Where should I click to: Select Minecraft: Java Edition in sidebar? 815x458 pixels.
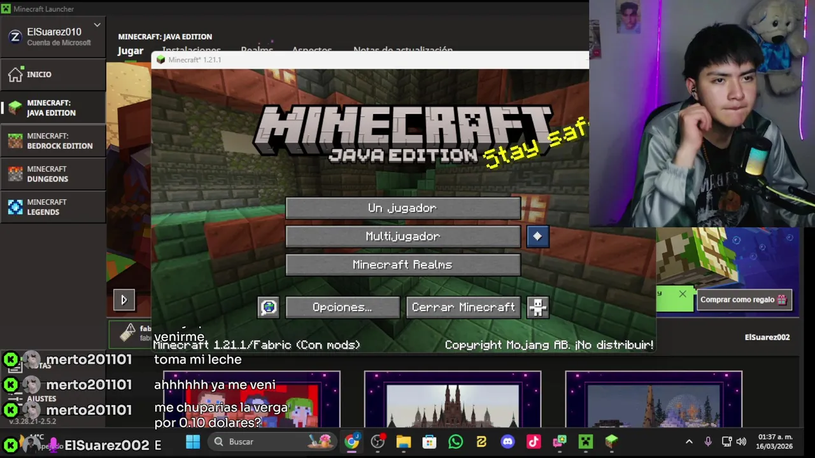(53, 108)
